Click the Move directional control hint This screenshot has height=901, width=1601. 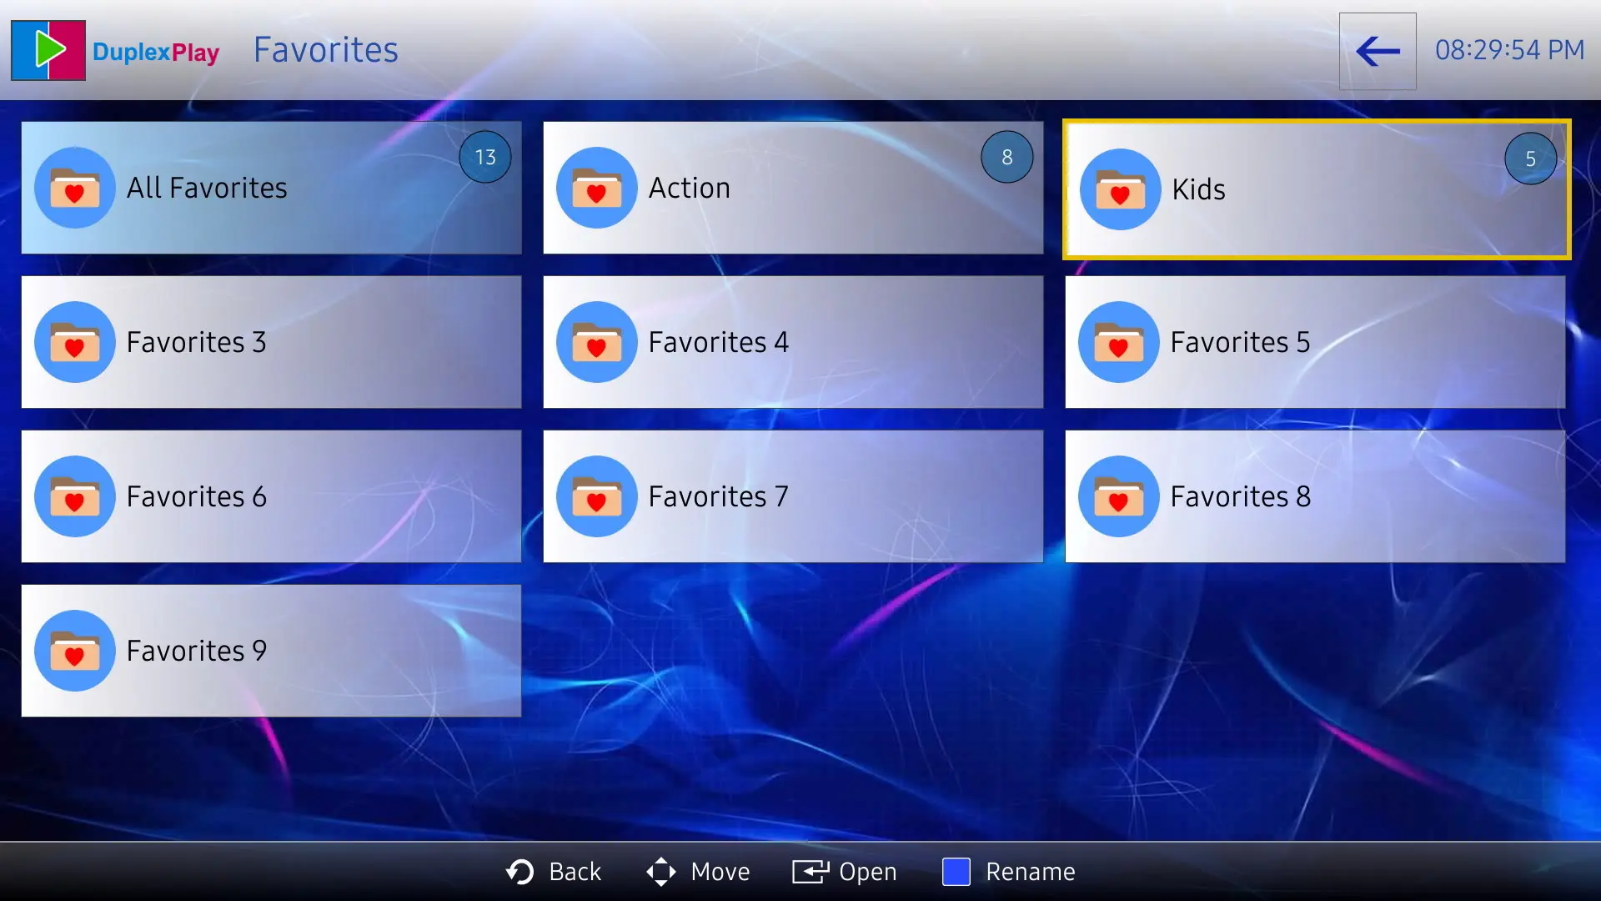698,872
